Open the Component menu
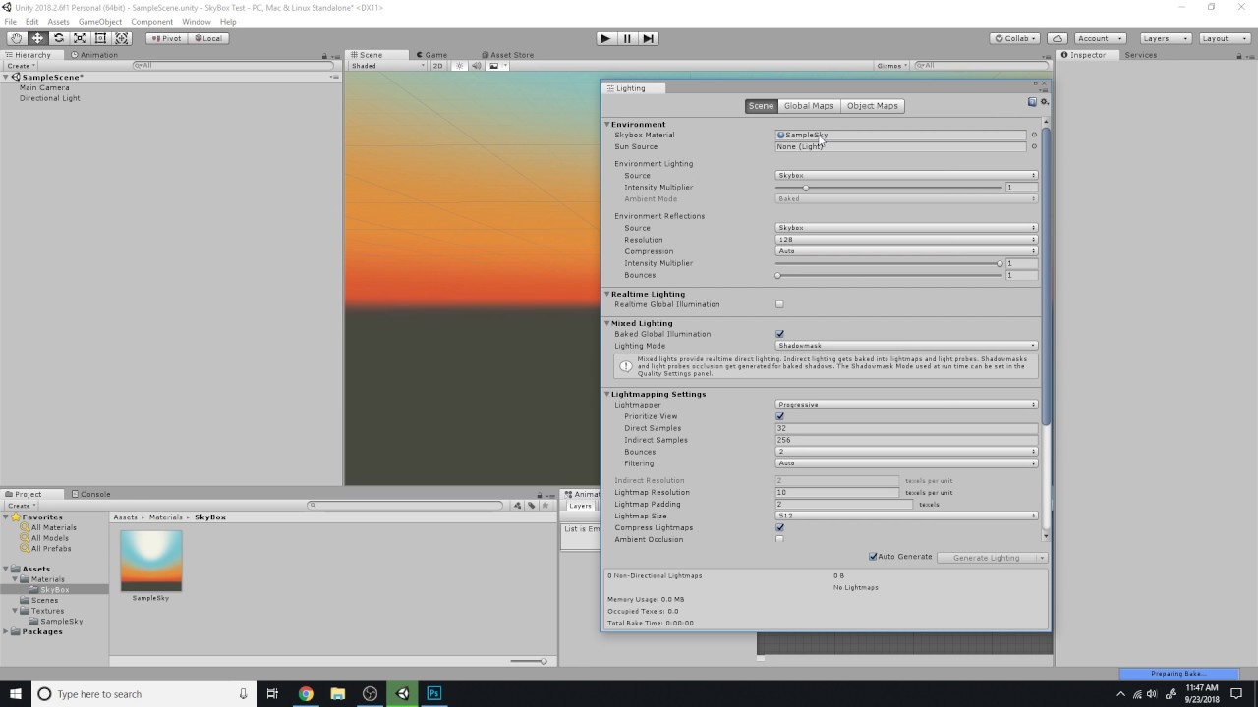This screenshot has width=1258, height=707. coord(152,22)
